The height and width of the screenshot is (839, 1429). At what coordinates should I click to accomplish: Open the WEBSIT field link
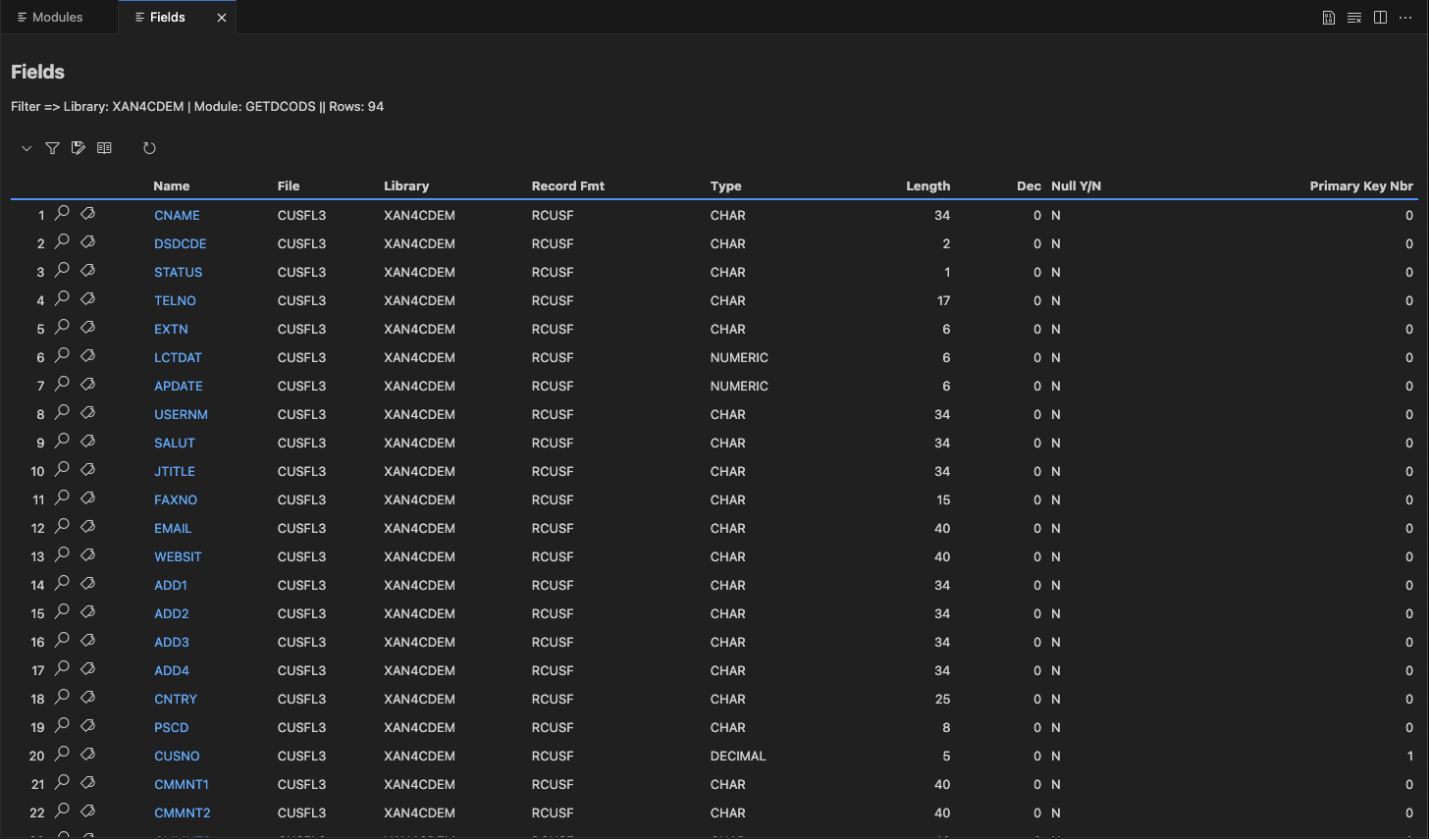point(178,556)
